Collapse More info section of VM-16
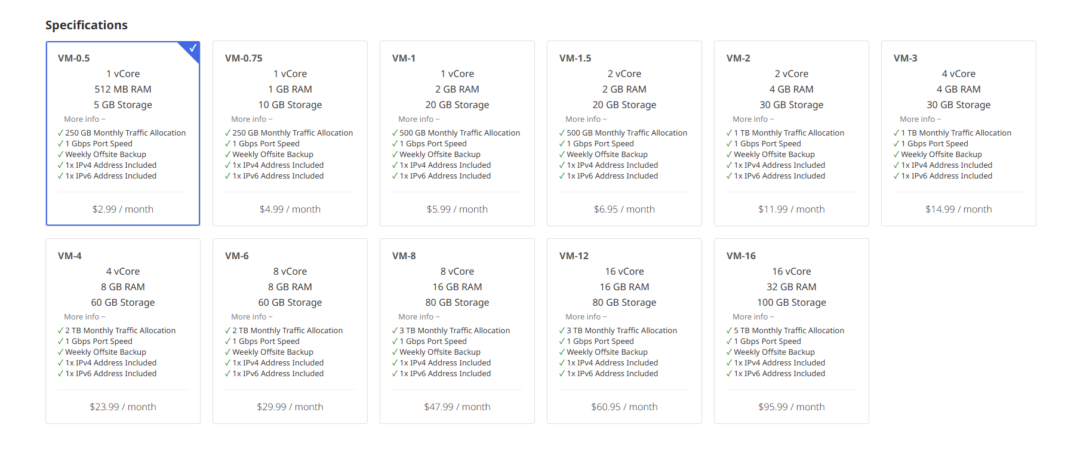This screenshot has height=455, width=1077. (753, 317)
